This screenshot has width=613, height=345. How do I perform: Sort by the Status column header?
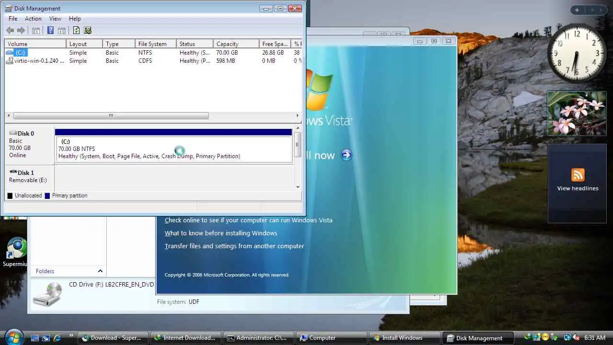click(194, 44)
